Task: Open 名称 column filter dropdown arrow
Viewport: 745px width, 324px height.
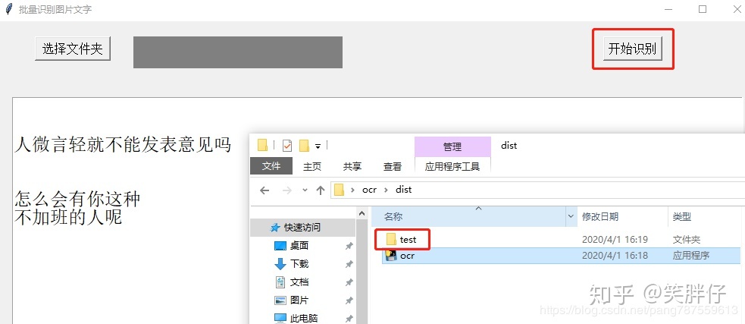Action: pyautogui.click(x=571, y=217)
